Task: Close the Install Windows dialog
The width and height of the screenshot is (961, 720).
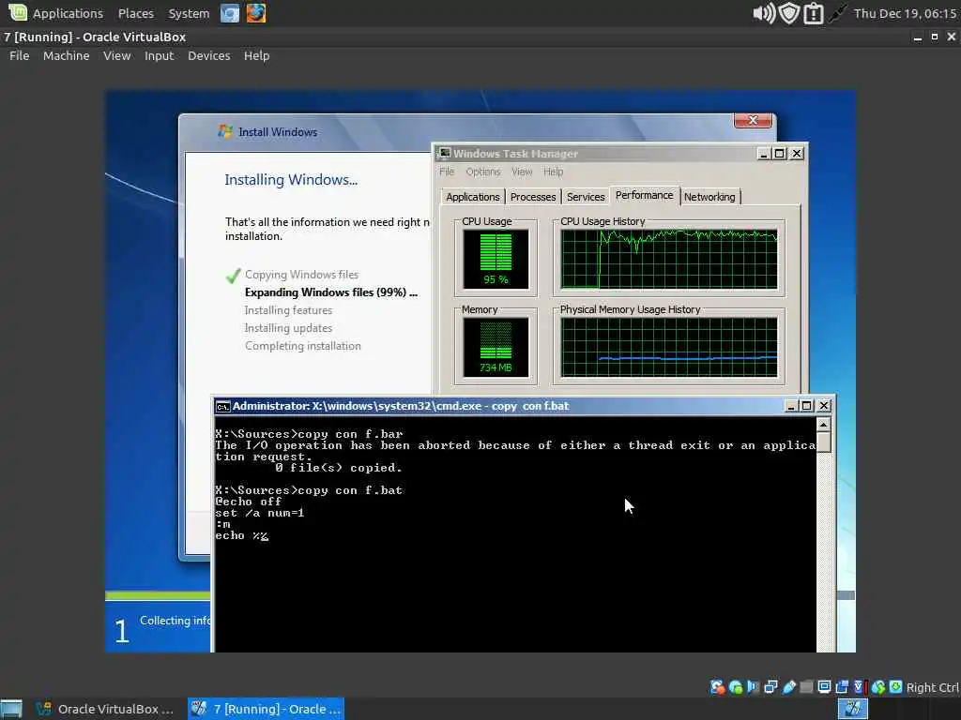Action: (754, 120)
